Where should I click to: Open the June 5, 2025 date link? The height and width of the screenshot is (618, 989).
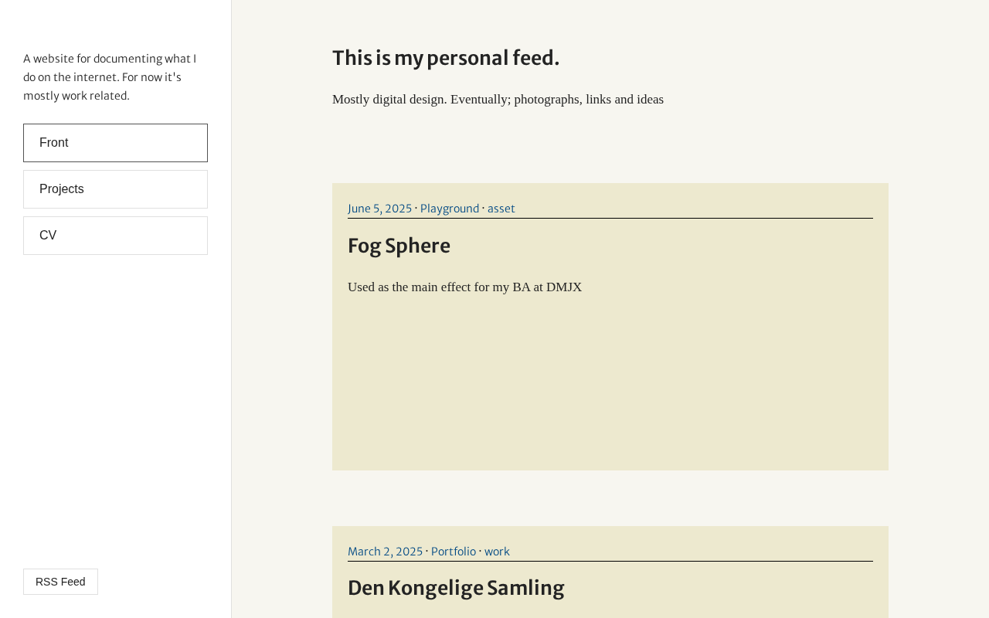point(379,209)
